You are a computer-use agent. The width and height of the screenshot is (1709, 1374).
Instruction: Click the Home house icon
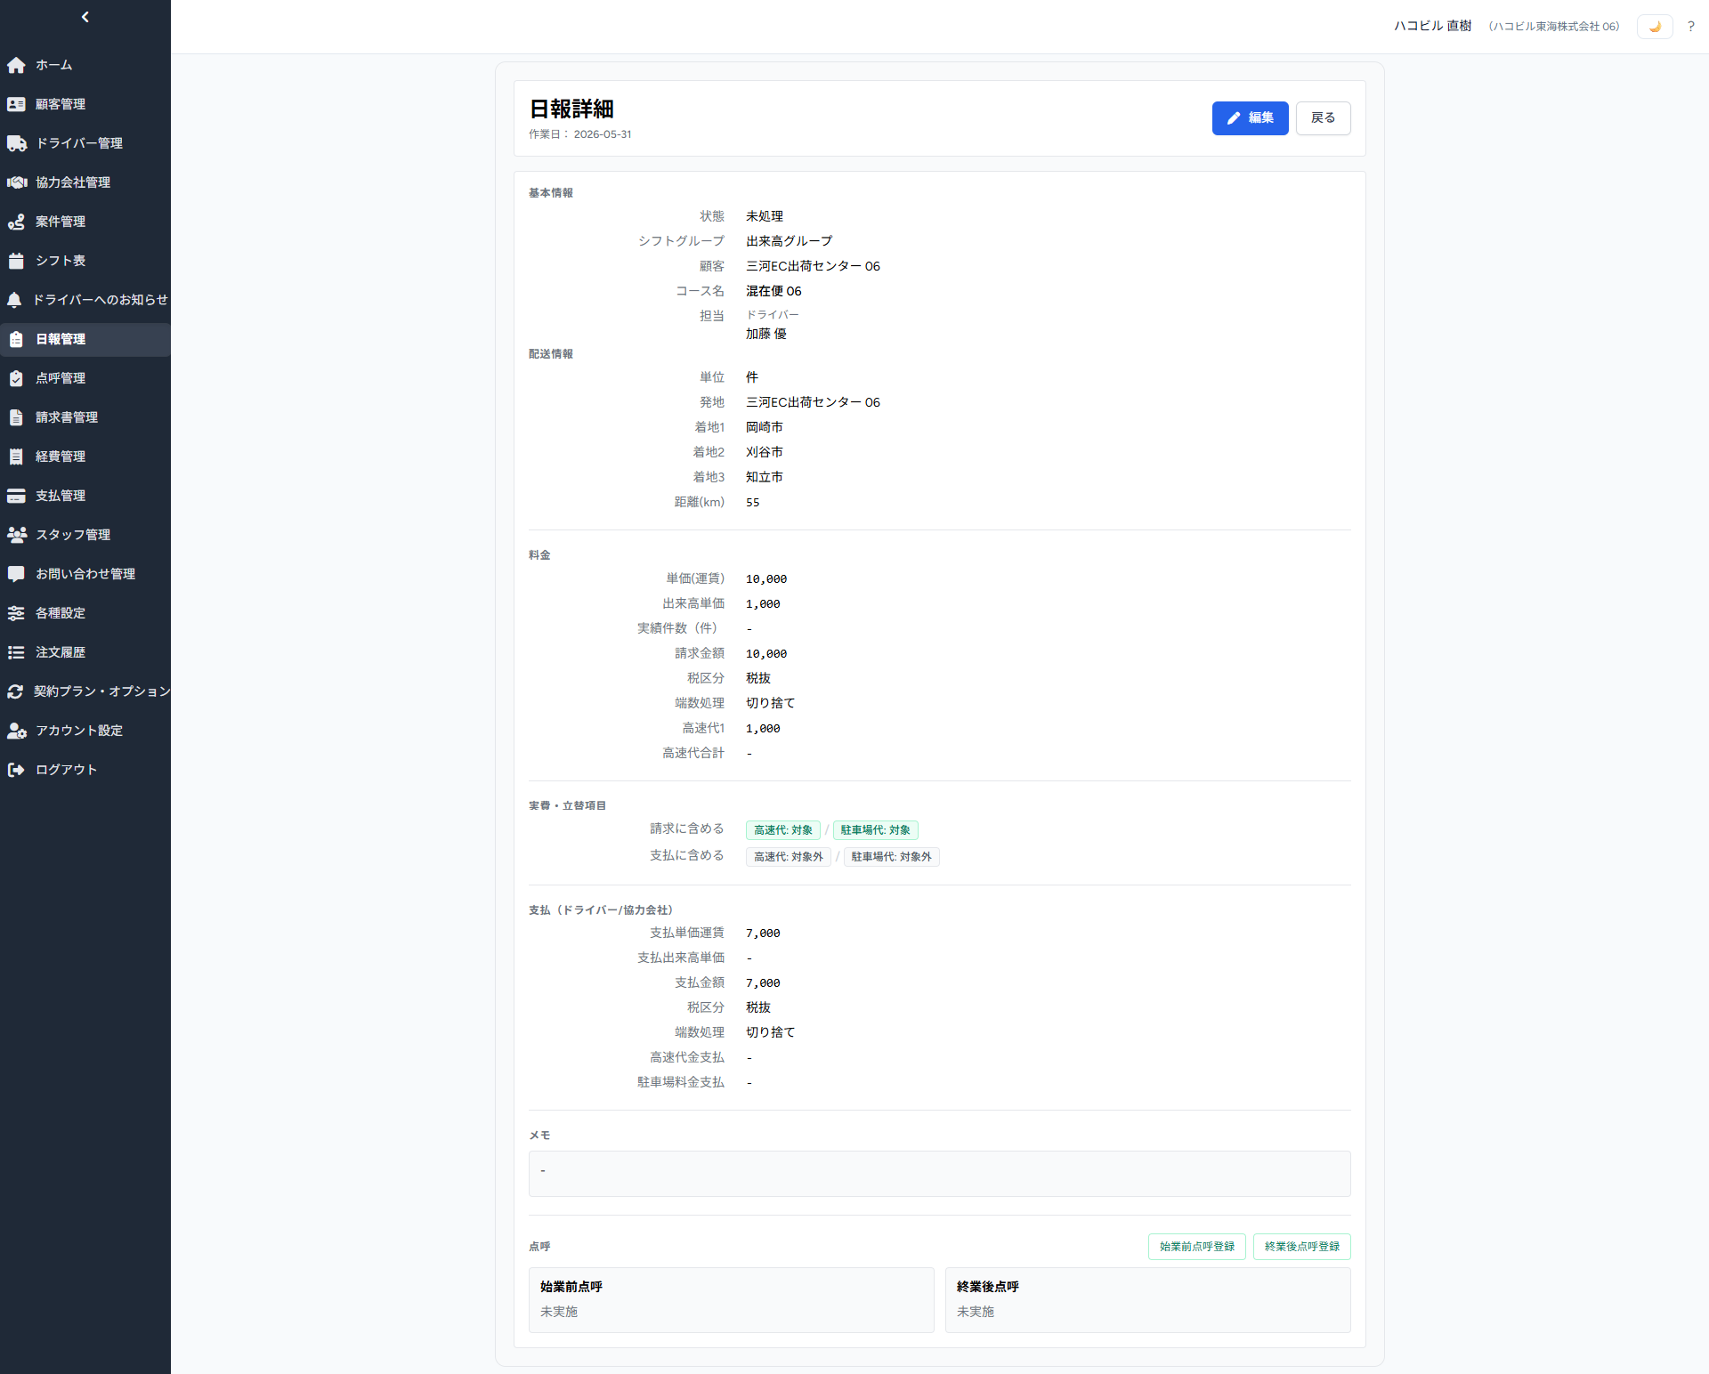[x=16, y=65]
